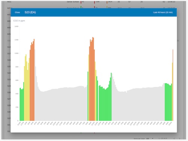Click the green bars before the final spike
The image size is (188, 141).
tap(168, 102)
